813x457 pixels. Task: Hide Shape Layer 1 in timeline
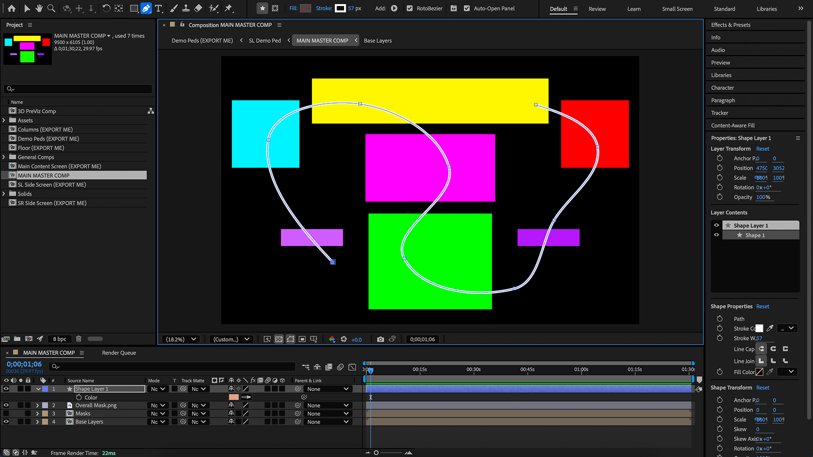point(6,389)
